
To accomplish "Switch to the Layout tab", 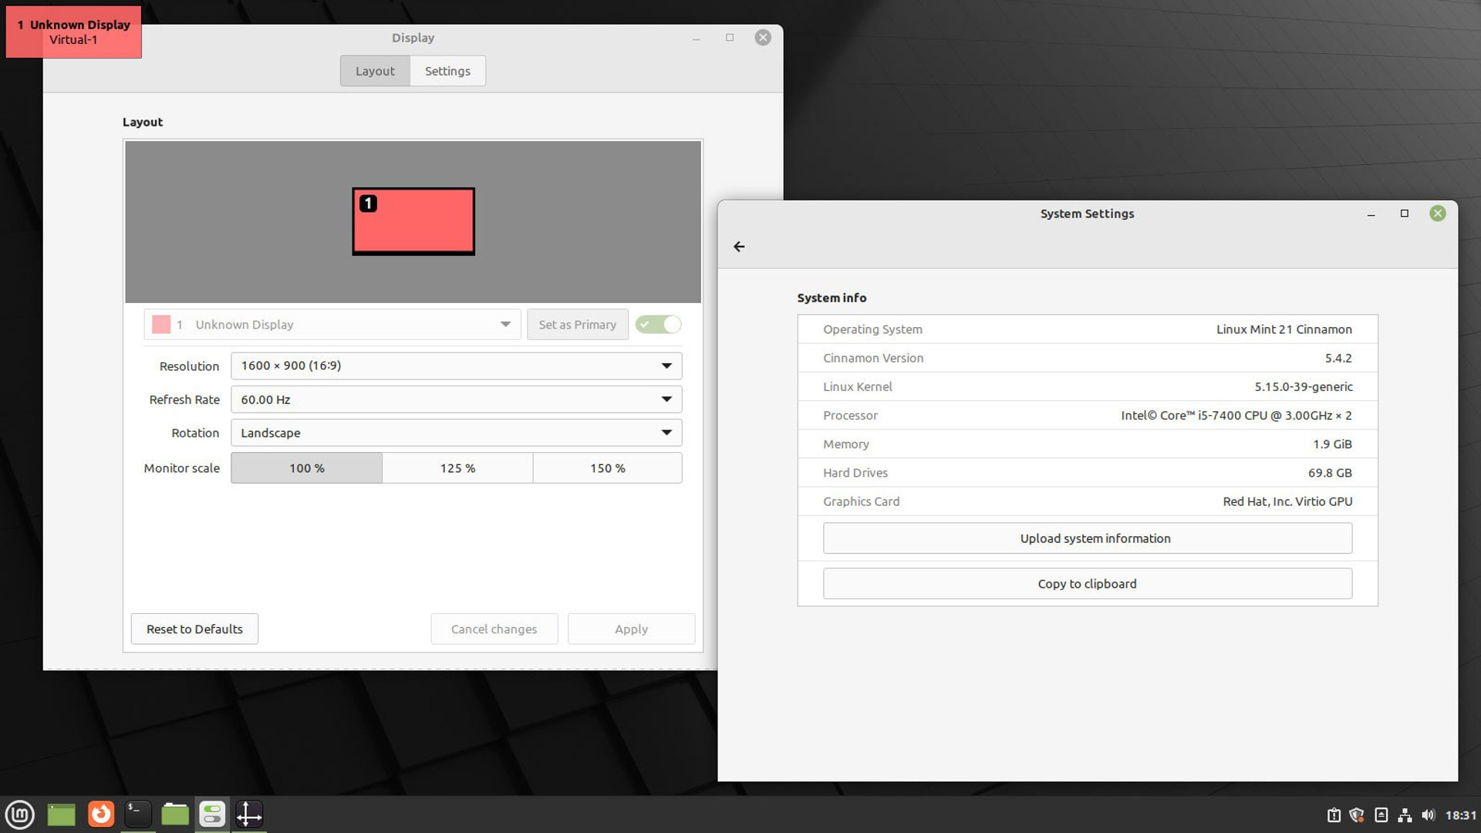I will pyautogui.click(x=375, y=71).
